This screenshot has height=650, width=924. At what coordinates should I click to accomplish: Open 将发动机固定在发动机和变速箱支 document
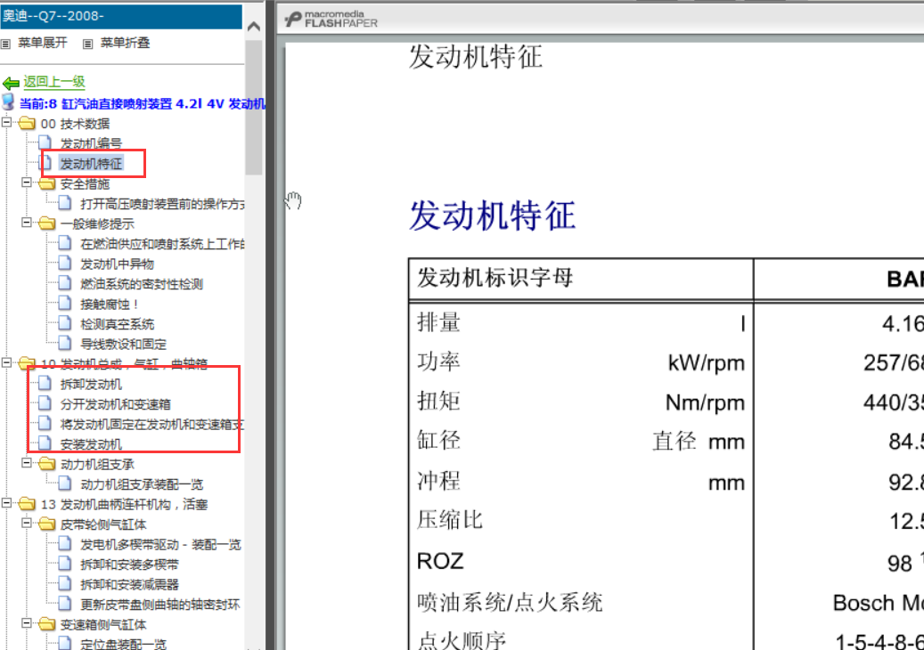tap(152, 424)
